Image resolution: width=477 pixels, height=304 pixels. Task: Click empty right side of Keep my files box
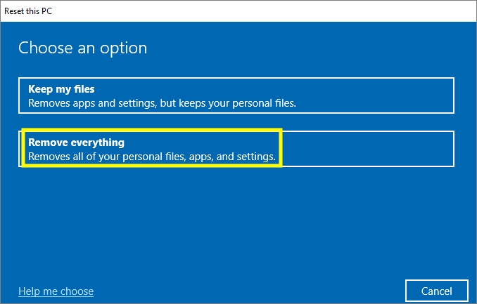(x=394, y=95)
